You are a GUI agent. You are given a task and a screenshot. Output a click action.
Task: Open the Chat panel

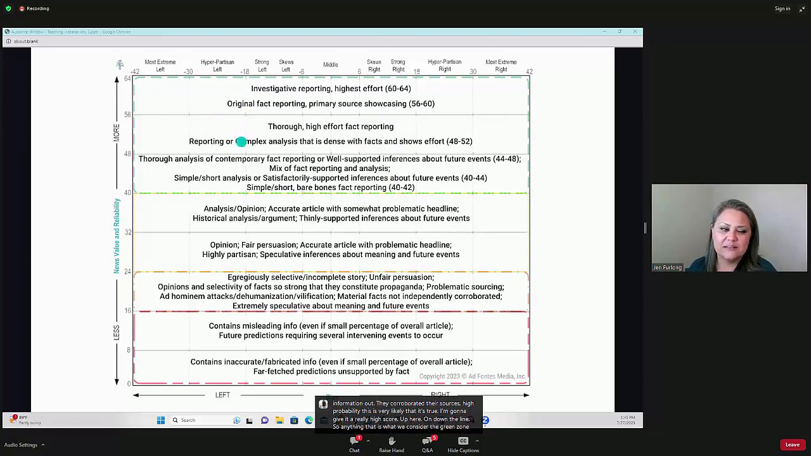pyautogui.click(x=354, y=444)
